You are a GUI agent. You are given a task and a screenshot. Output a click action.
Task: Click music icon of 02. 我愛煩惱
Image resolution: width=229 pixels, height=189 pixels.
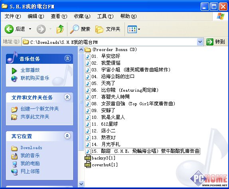point(88,63)
